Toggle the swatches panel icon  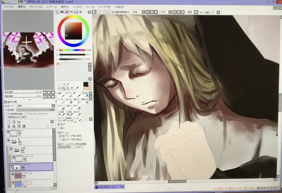[76, 12]
